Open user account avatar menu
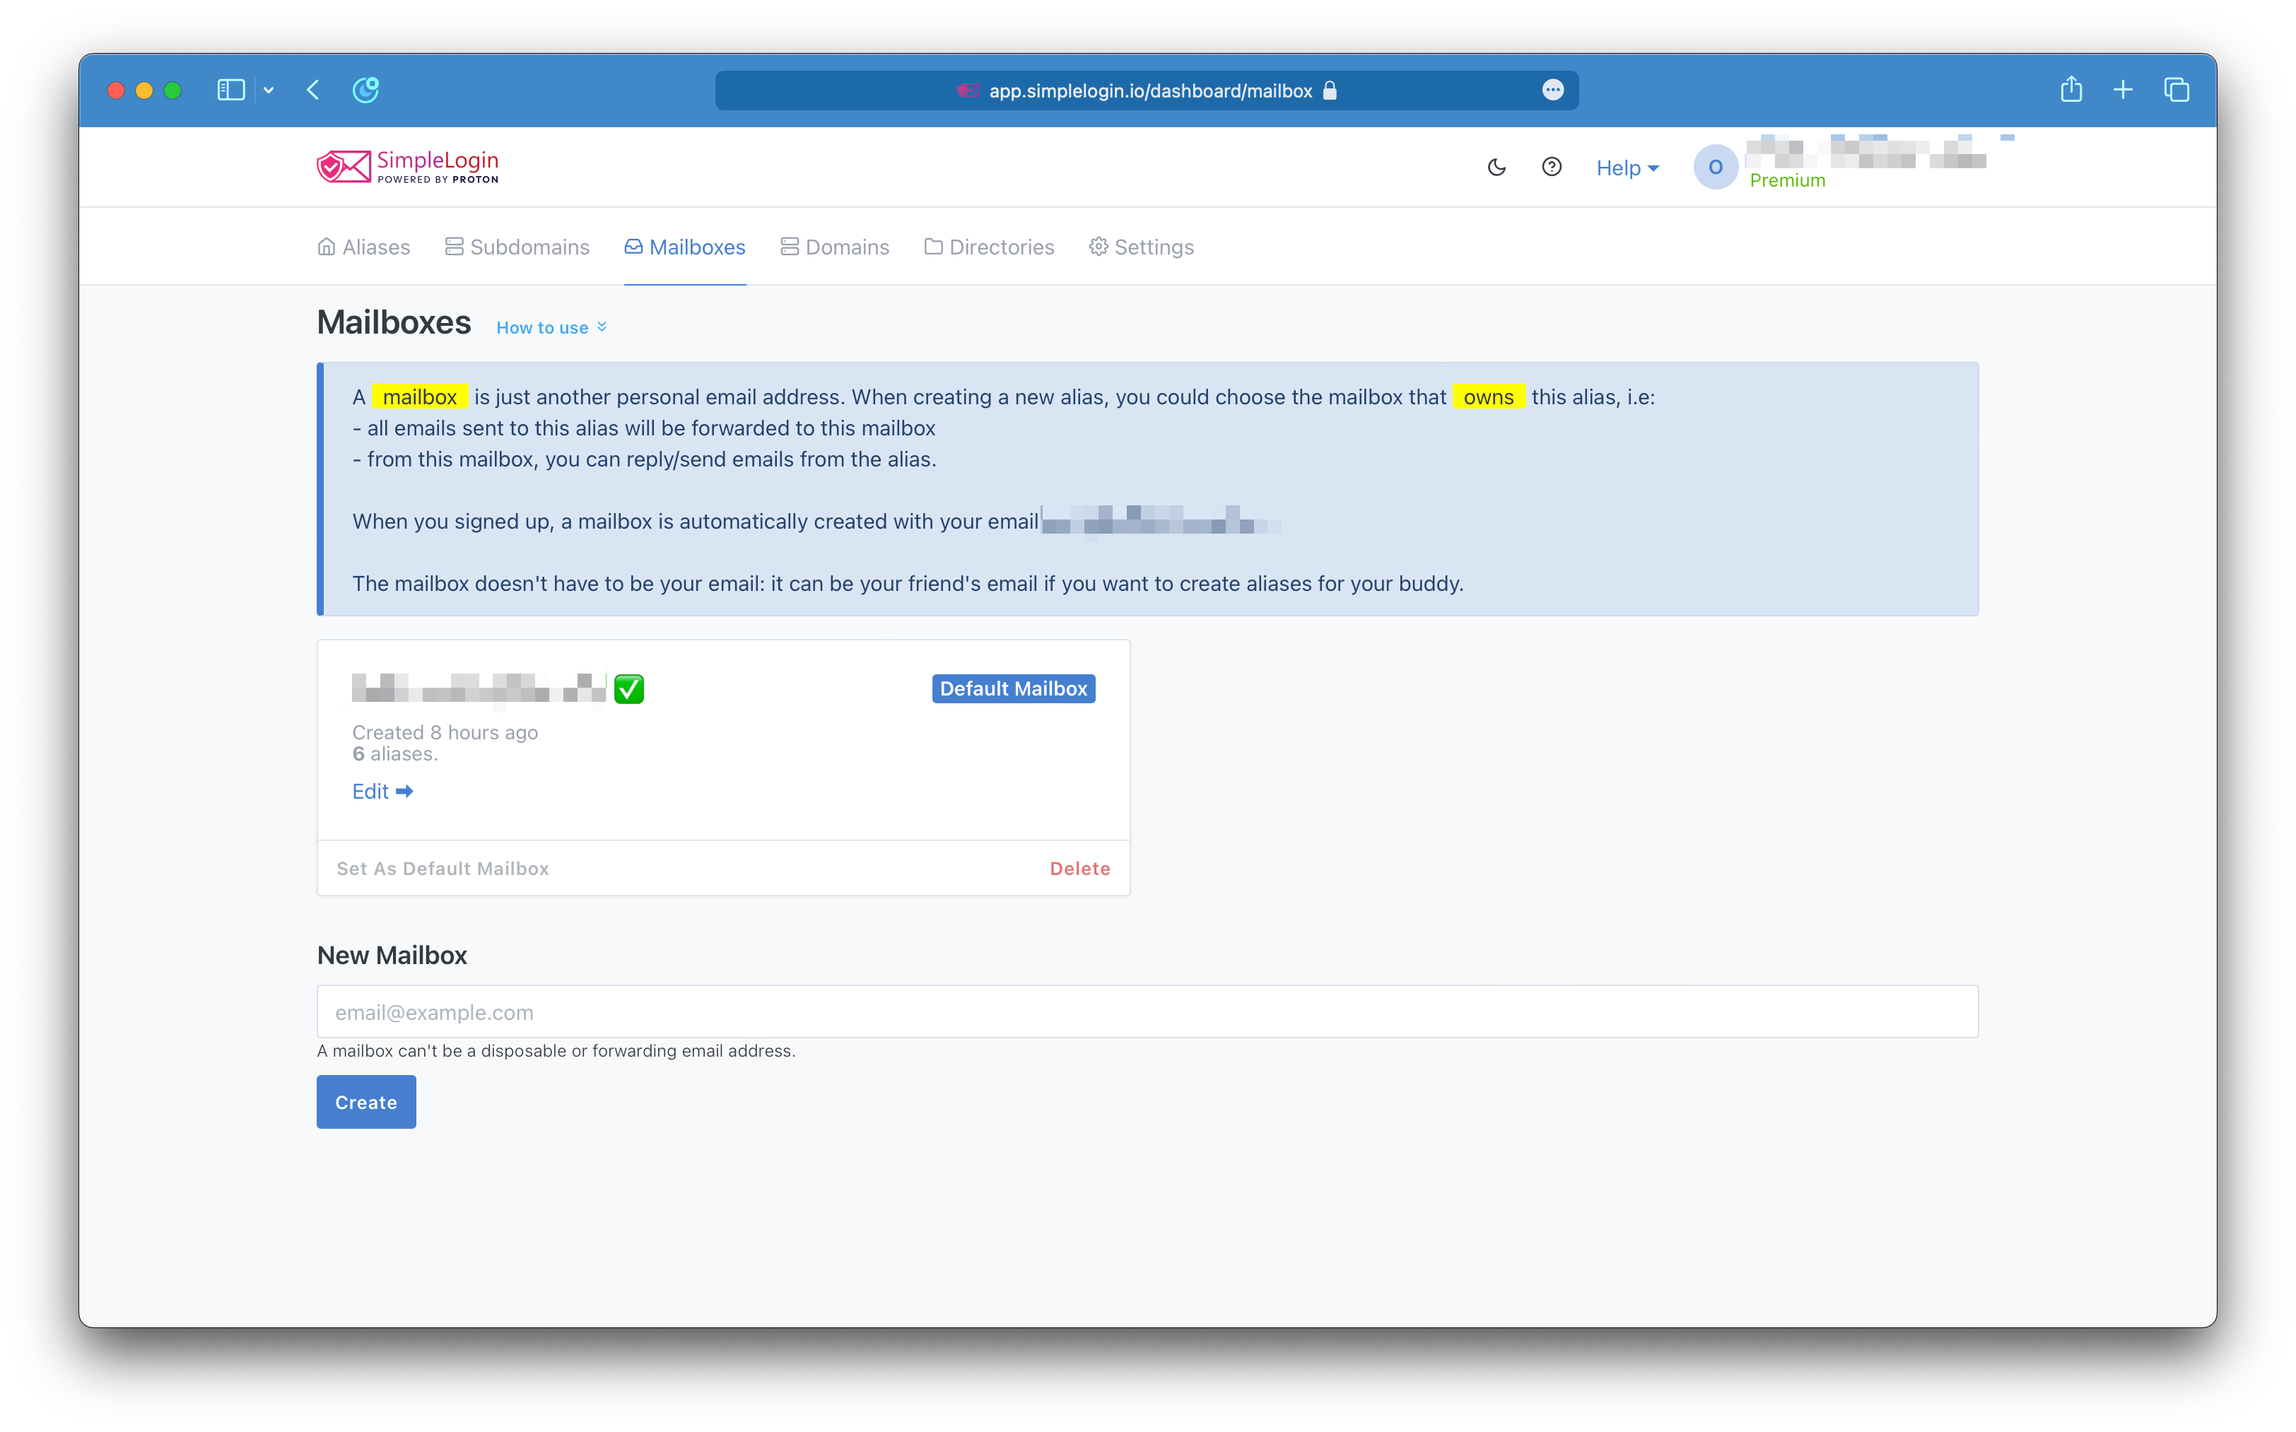The height and width of the screenshot is (1432, 2296). (x=1714, y=168)
